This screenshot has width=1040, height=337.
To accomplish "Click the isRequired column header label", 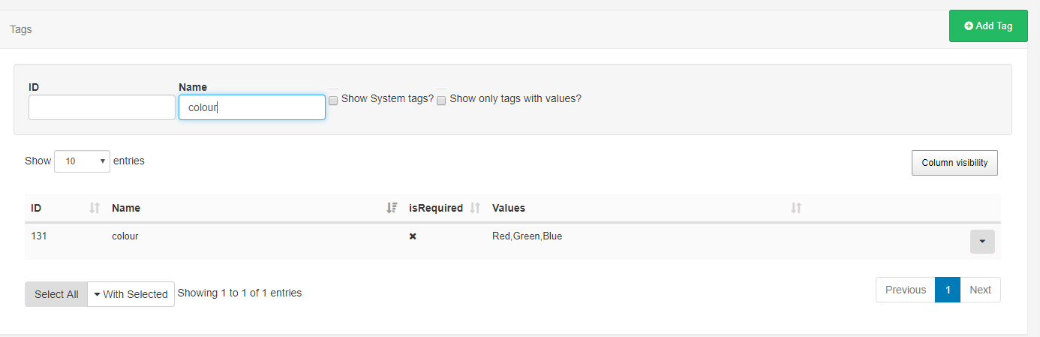I will pyautogui.click(x=436, y=208).
